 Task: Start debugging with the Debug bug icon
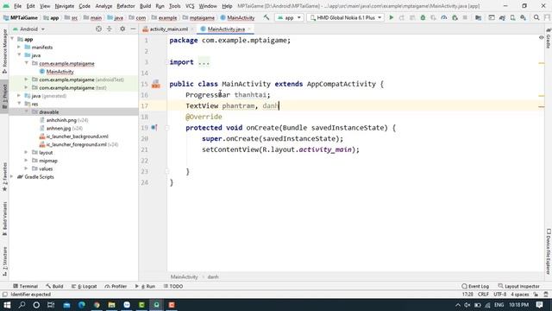click(423, 17)
